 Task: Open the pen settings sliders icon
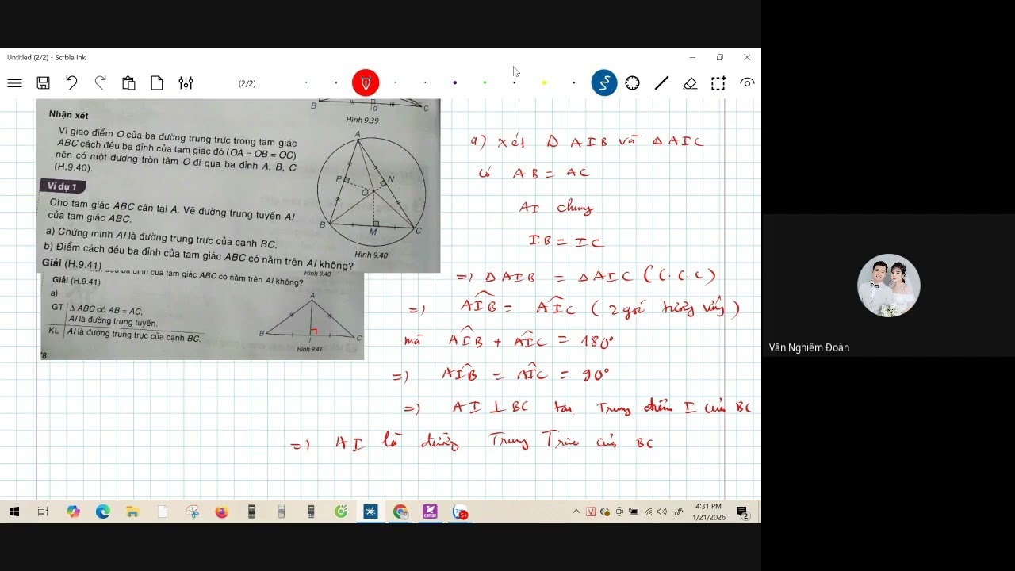click(x=186, y=83)
